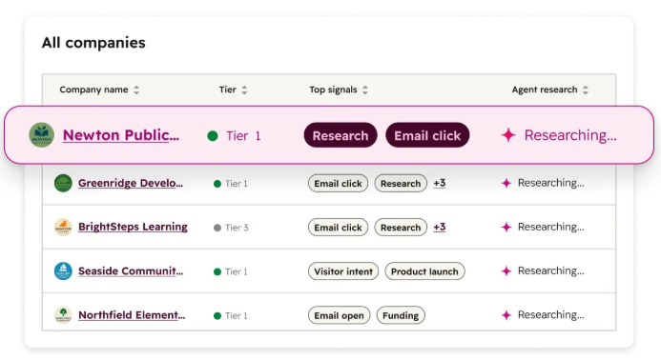This screenshot has height=360, width=661.
Task: Click the gray tier dot for BrightSteps Learning
Action: (x=217, y=228)
